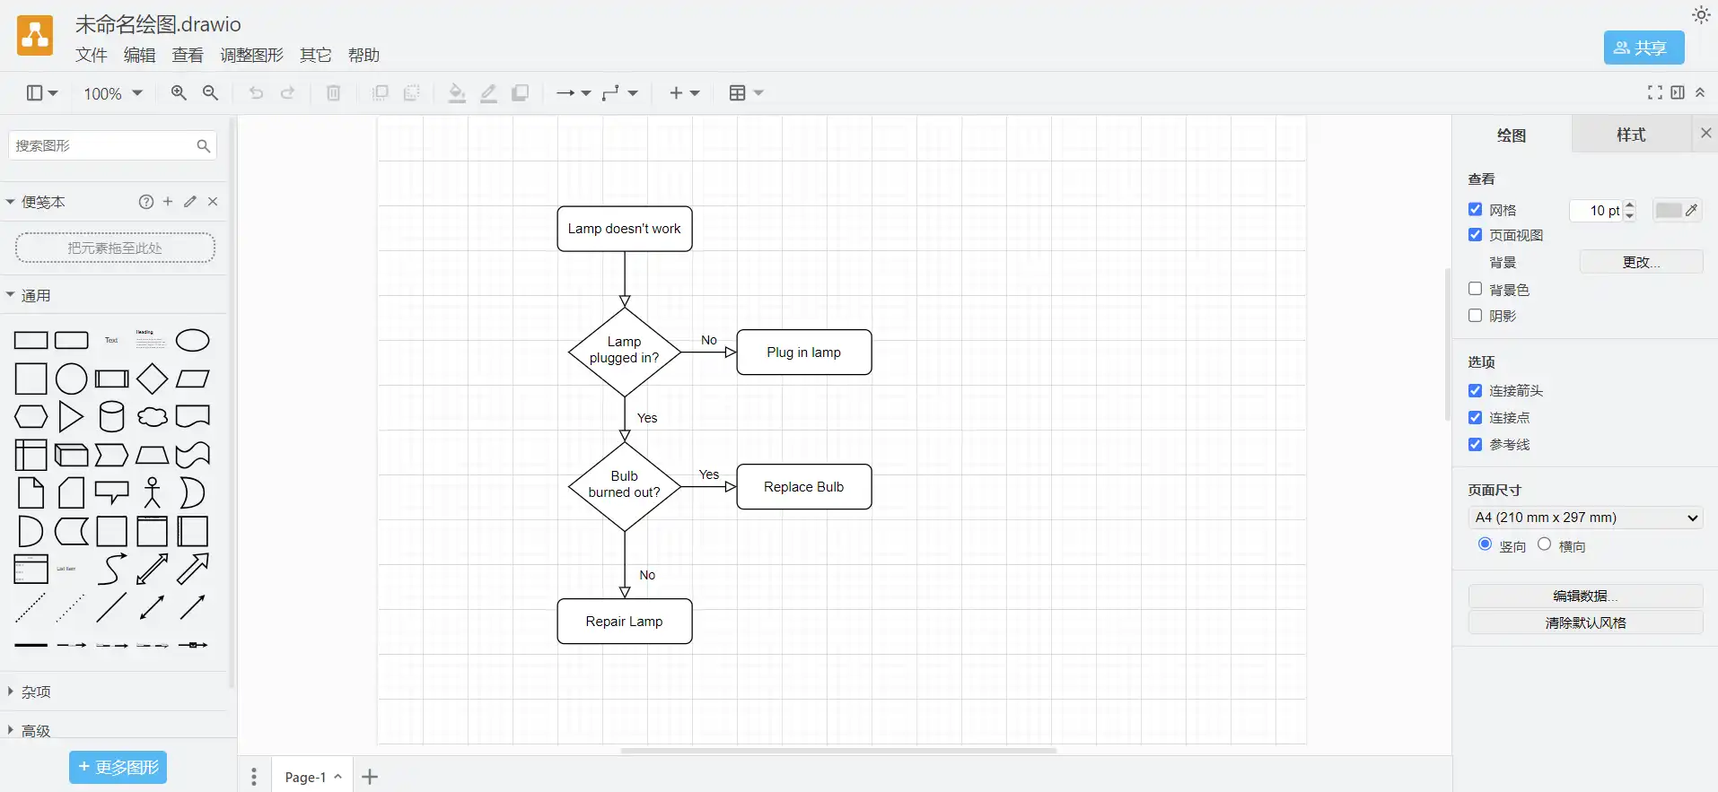Expand the 杂项 shape category

[36, 692]
